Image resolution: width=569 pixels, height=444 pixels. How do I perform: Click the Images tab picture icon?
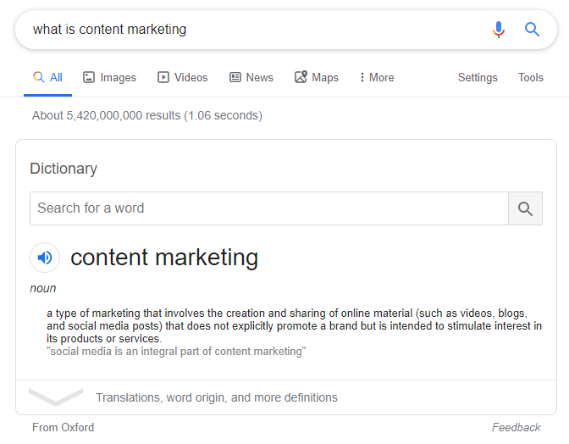(89, 77)
